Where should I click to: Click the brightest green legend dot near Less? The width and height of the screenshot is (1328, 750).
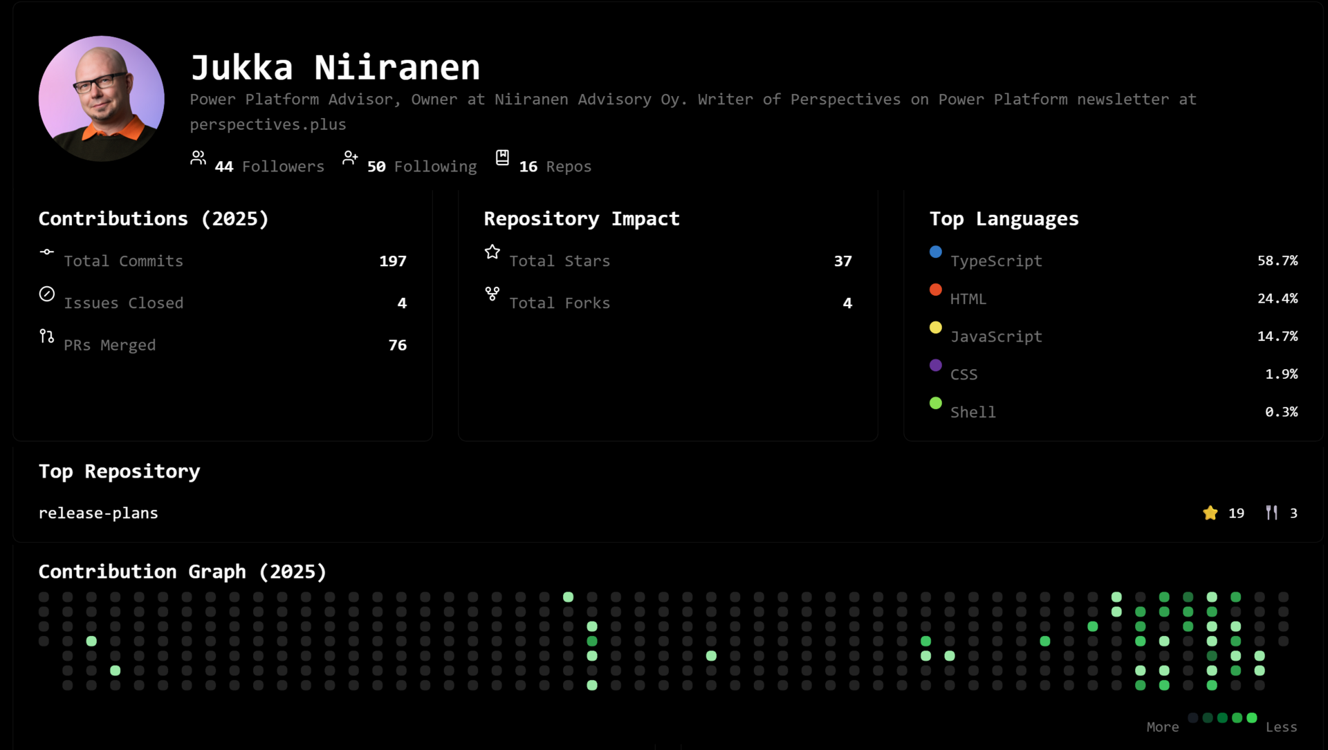1251,718
